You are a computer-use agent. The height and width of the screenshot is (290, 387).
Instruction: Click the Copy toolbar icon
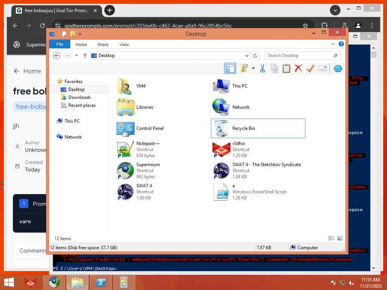click(x=274, y=68)
